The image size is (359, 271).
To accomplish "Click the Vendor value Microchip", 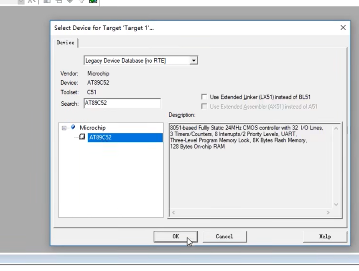I will pos(98,73).
